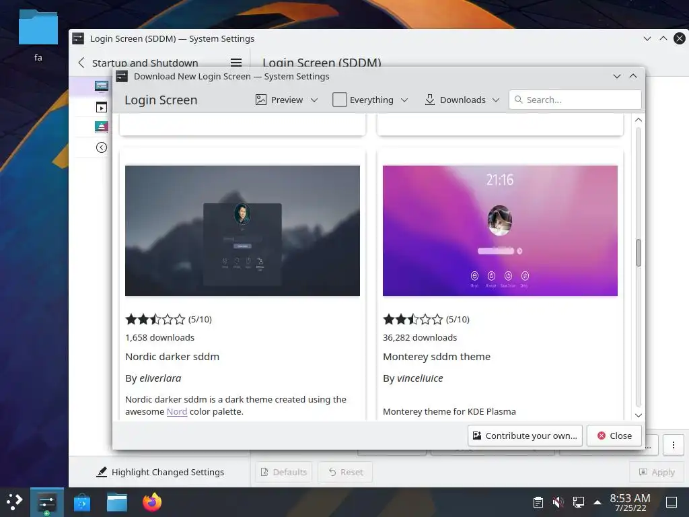Open the Downloads sort order dropdown
Image resolution: width=689 pixels, height=517 pixels.
[462, 100]
